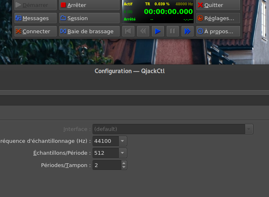The image size is (269, 197).
Task: Click the Actif server status label
Action: (x=128, y=4)
